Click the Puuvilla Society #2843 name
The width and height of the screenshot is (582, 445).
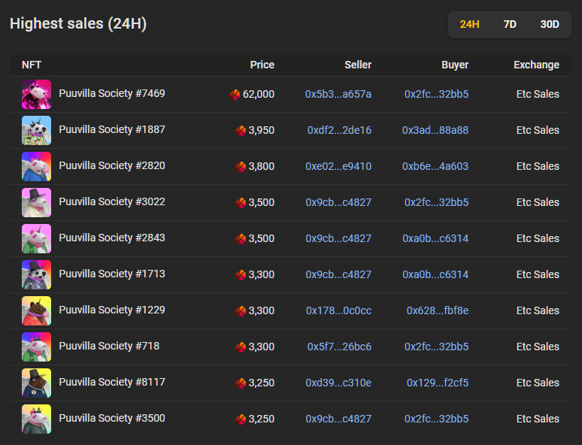(112, 238)
